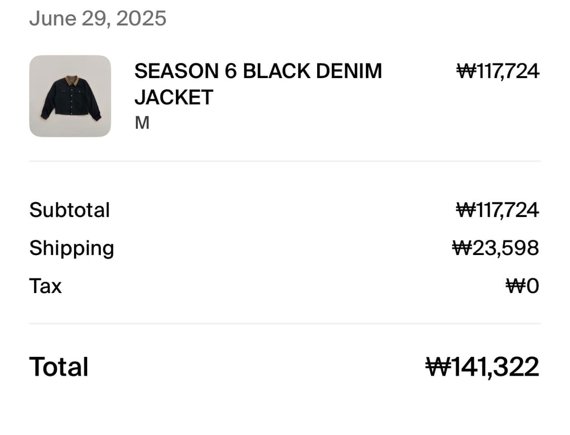Click the divider line above Total

[285, 323]
